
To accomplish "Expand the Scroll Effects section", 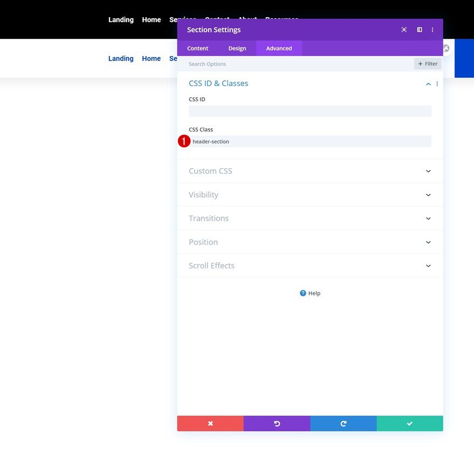I will (x=310, y=266).
